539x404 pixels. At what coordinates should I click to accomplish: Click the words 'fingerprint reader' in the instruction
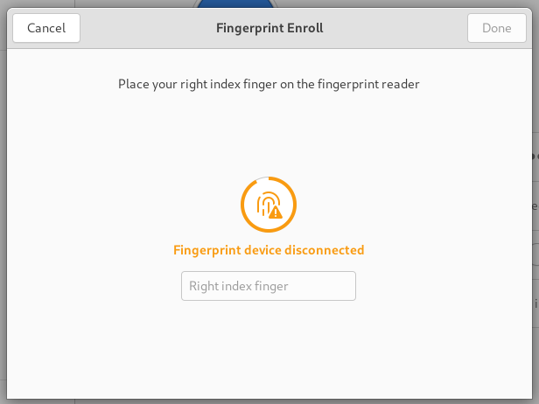coord(368,84)
